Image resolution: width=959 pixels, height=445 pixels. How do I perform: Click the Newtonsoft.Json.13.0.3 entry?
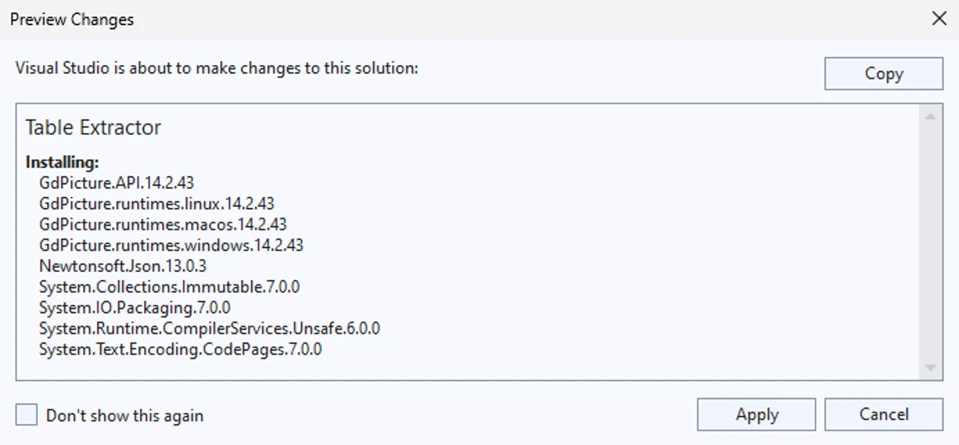[123, 266]
